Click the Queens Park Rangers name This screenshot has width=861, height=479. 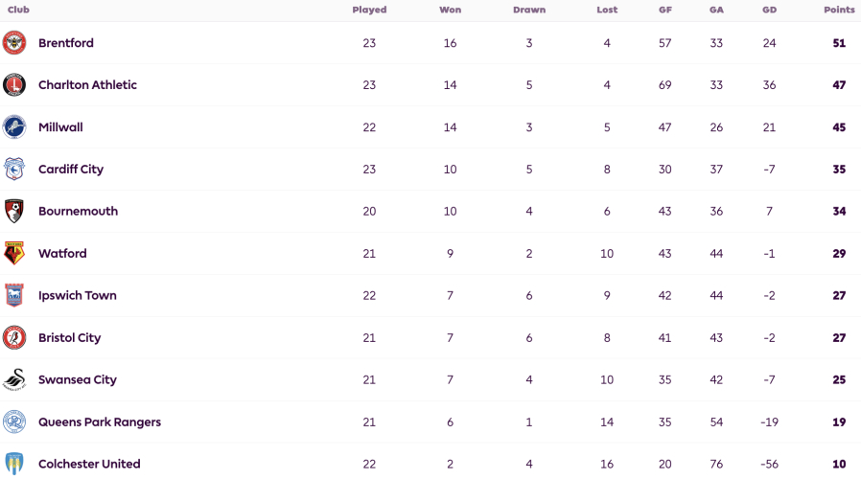coord(100,422)
